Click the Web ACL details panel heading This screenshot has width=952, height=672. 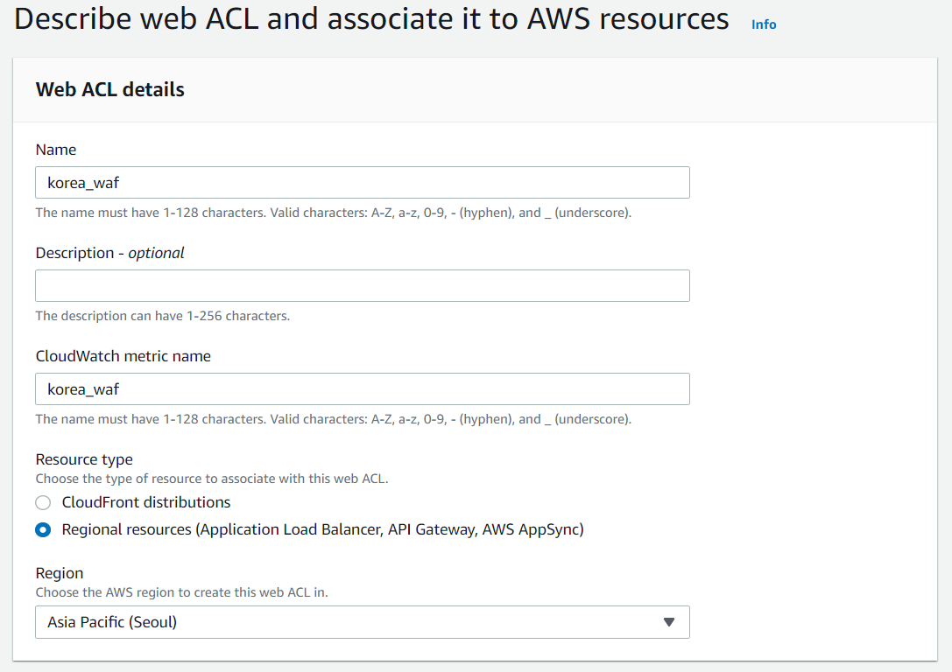(x=110, y=89)
